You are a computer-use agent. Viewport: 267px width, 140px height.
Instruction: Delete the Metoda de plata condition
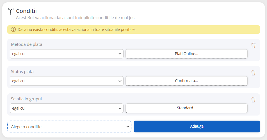(253, 46)
